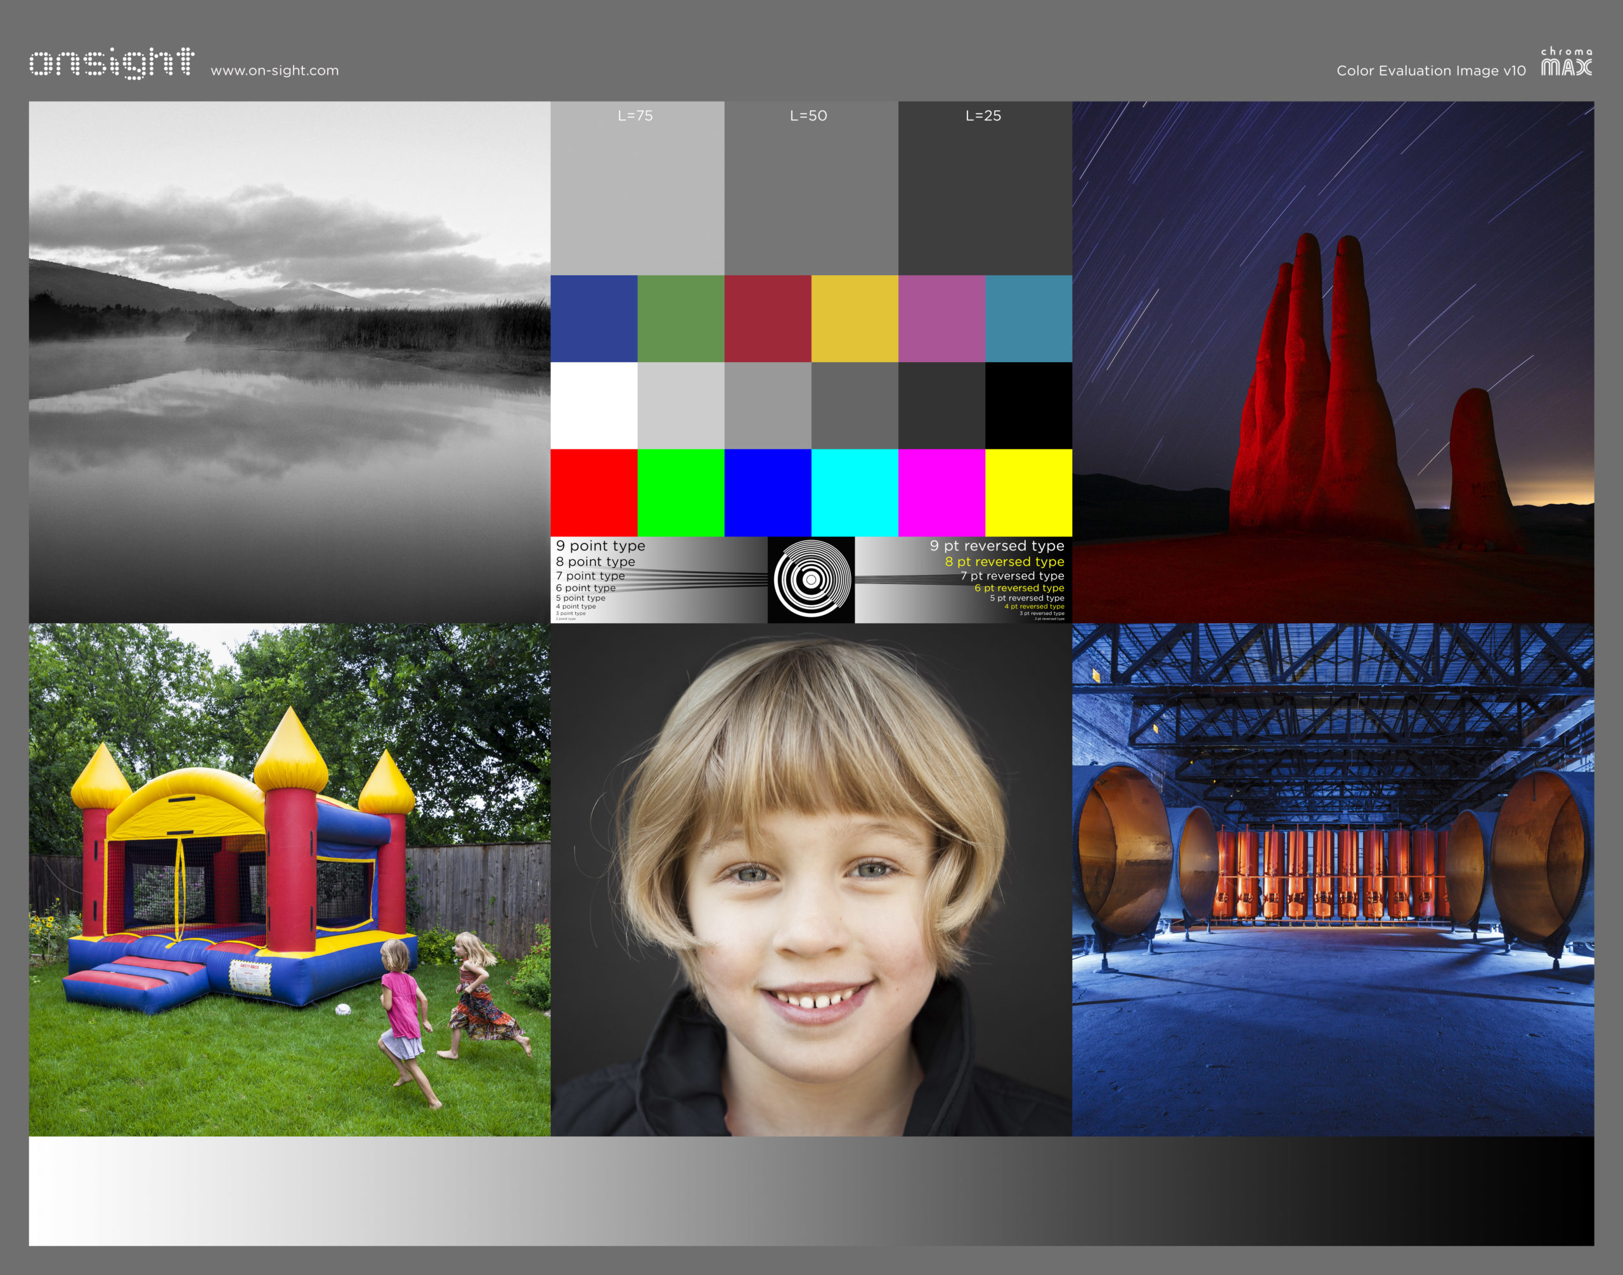Open the bouncy castle backyard photo
The height and width of the screenshot is (1275, 1623).
point(290,879)
